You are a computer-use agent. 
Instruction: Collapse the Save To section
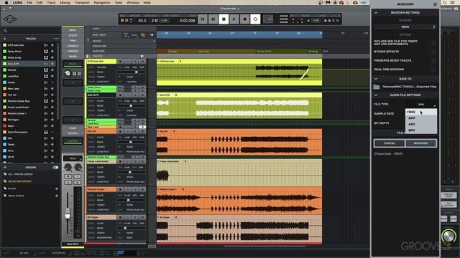(x=376, y=79)
